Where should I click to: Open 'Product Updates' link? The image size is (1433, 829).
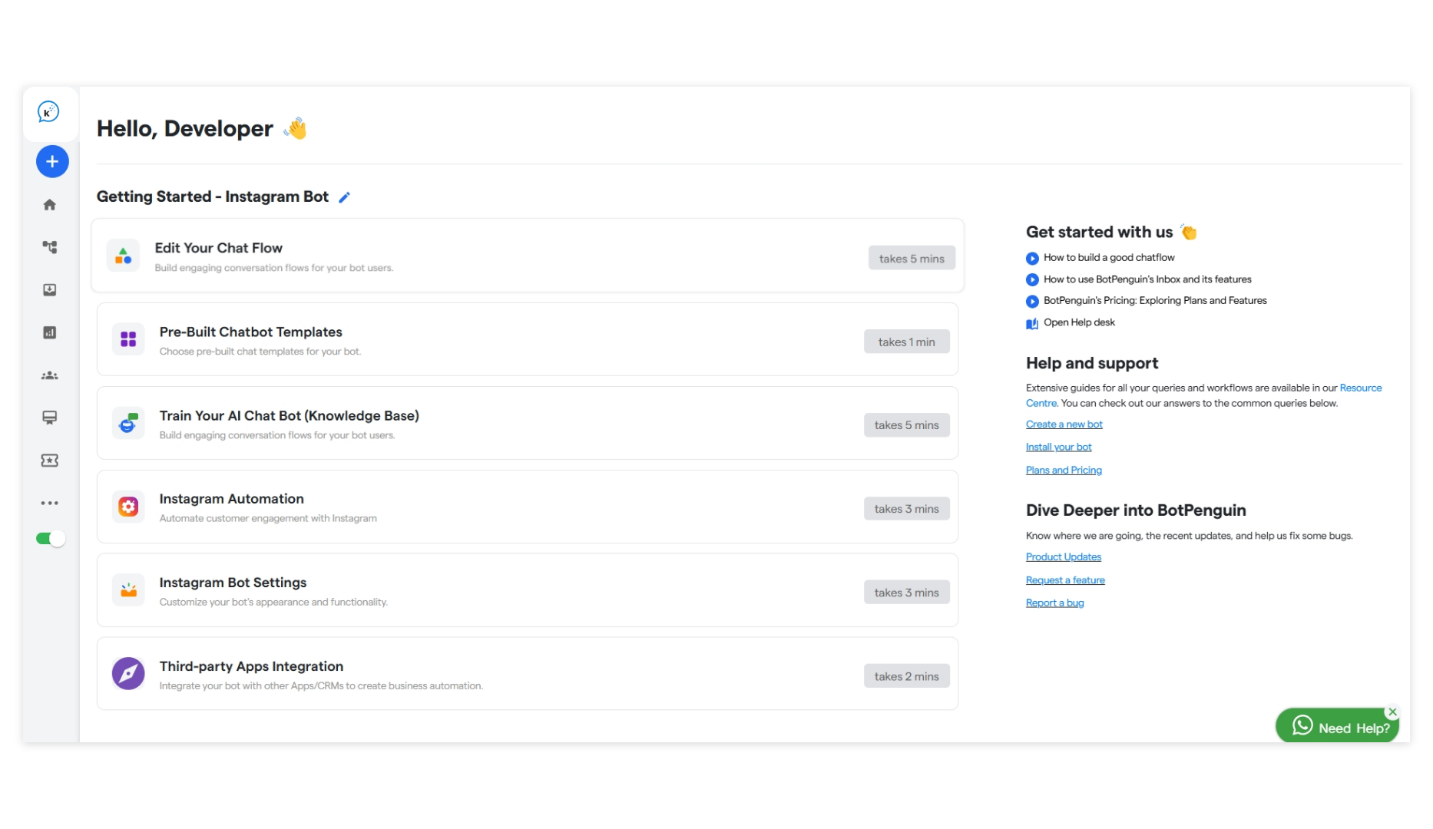(x=1064, y=557)
